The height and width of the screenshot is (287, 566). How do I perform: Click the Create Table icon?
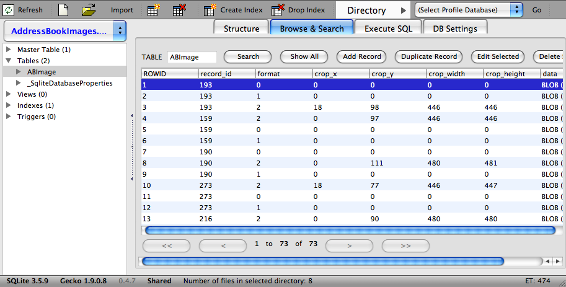click(153, 10)
